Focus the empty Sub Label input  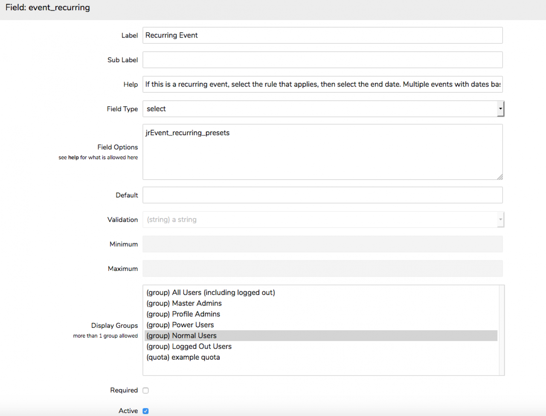(x=322, y=60)
